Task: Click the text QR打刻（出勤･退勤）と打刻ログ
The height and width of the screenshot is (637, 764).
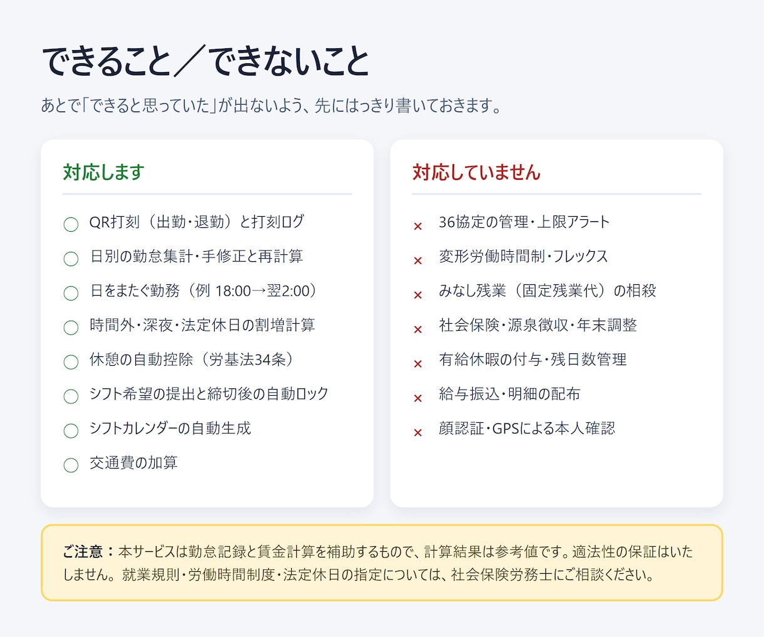Action: 197,222
